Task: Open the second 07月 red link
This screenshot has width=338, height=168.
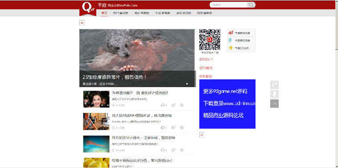Action: (x=206, y=68)
